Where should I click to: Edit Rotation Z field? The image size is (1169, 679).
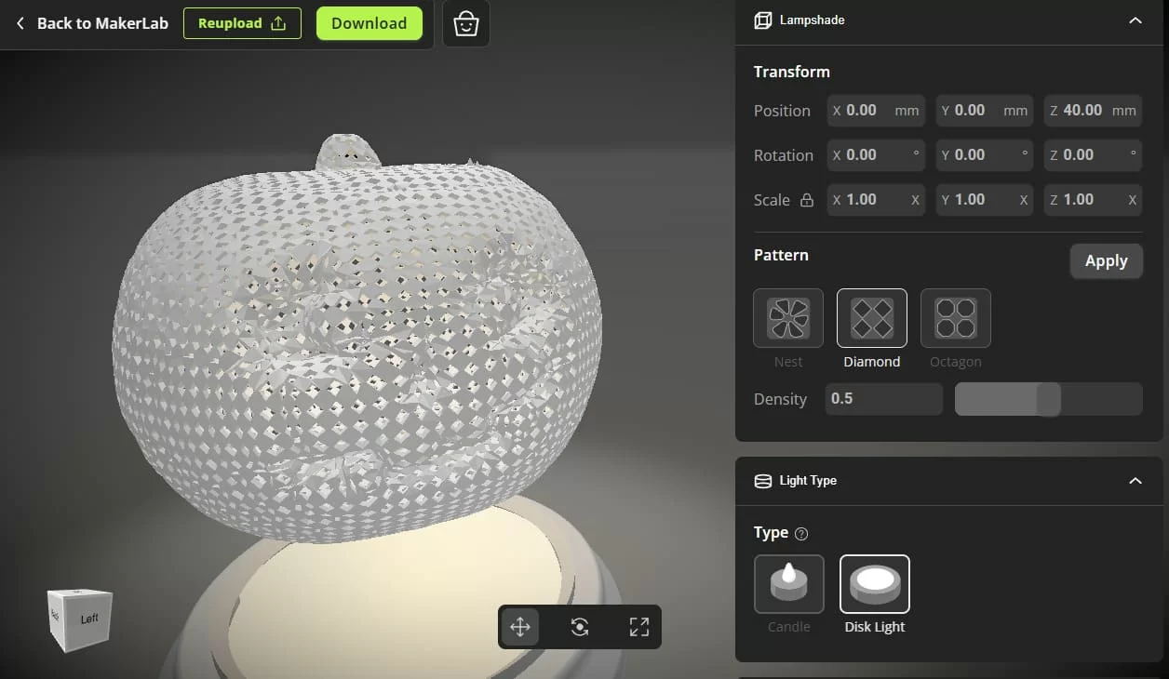click(1093, 155)
